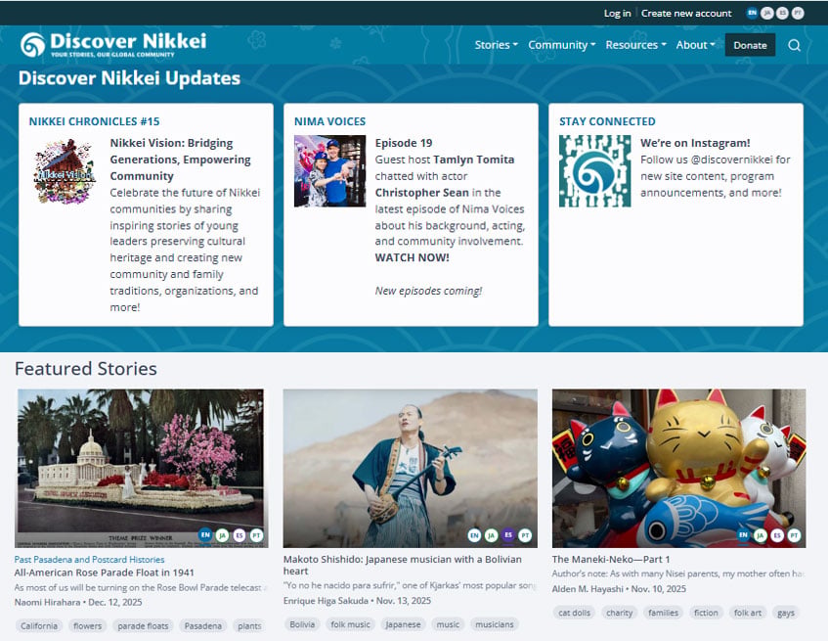Screen dimensions: 828x641
Task: Select PT badge on Maneki-Neko story
Action: (794, 534)
